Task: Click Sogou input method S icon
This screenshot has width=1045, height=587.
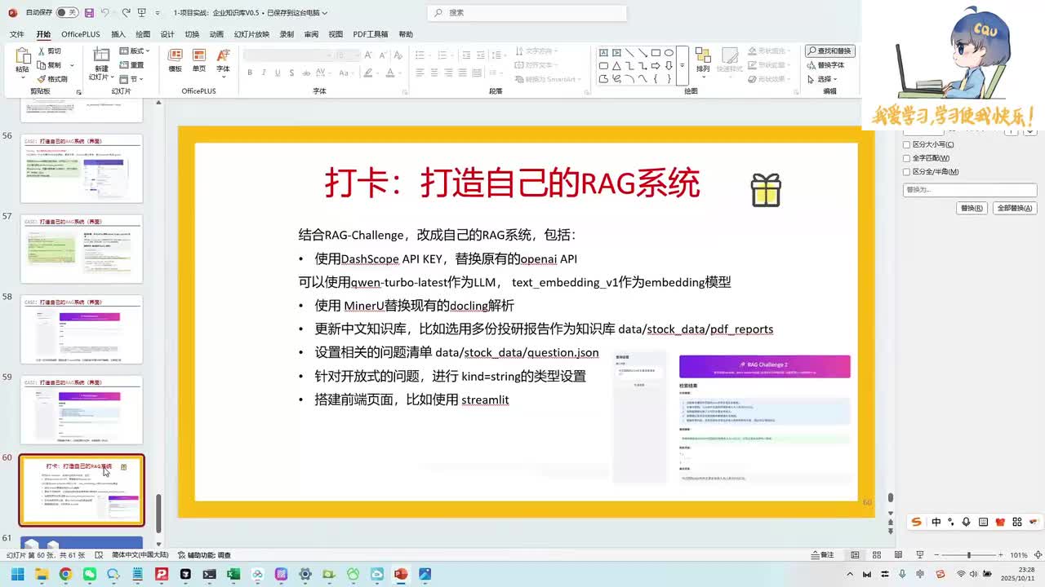Action: 916,522
